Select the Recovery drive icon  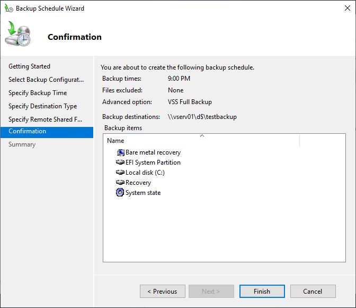tap(120, 182)
